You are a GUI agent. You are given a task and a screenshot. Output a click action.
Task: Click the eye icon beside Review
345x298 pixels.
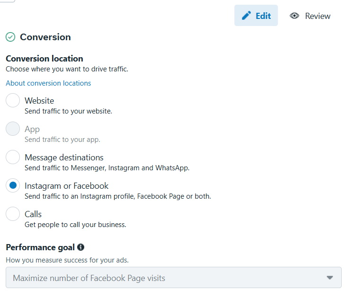coord(294,16)
